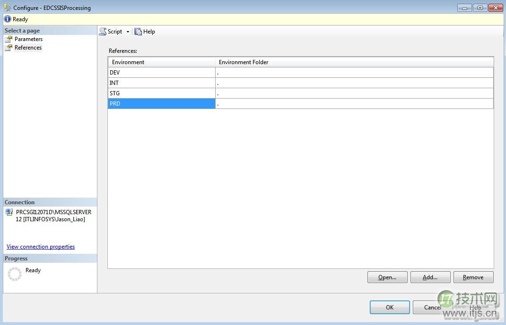This screenshot has width=506, height=325.
Task: Click the Help icon next to Script
Action: tap(137, 32)
